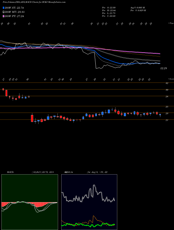Image resolution: width=174 pixels, height=230 pixels.
Task: Click the 'Pre H: 22.66' high value
Action: point(109,10)
